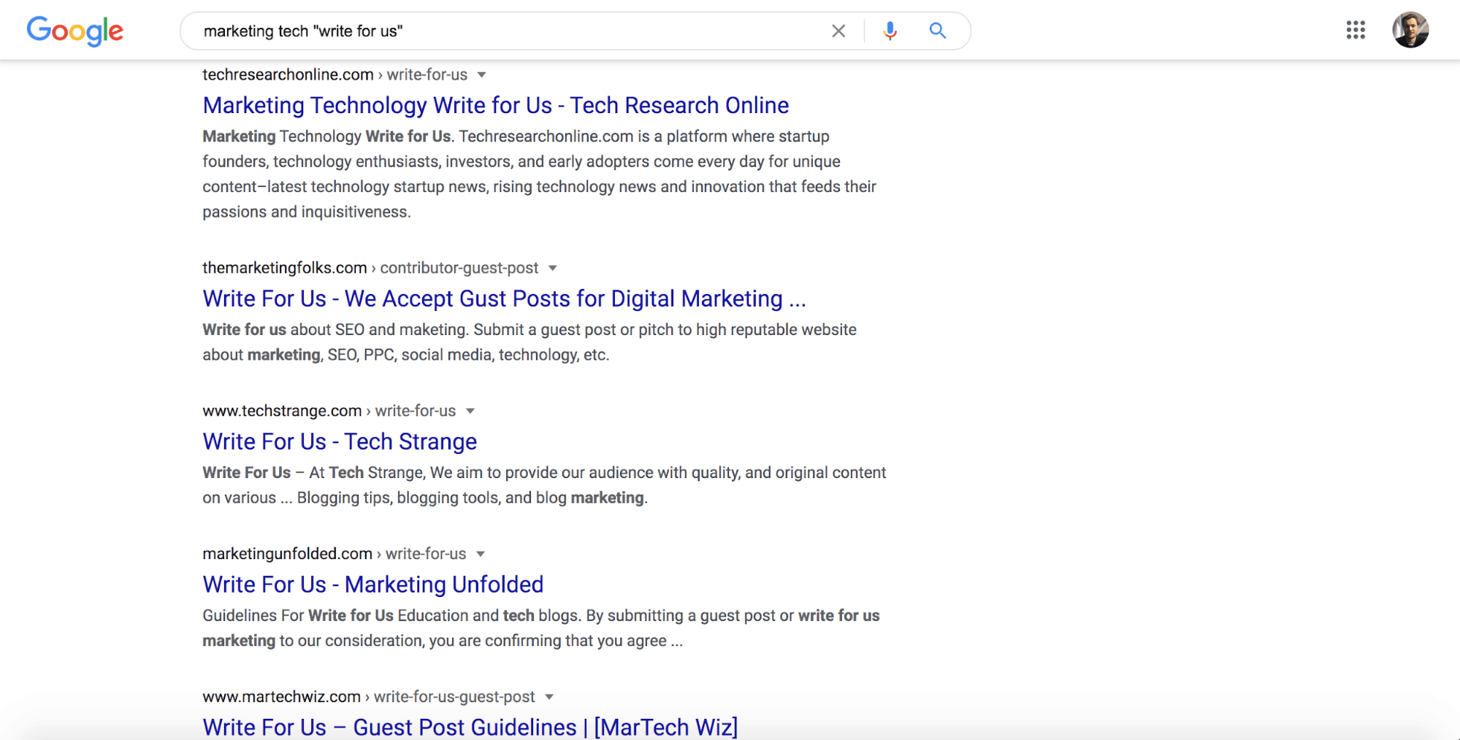Viewport: 1460px width, 740px height.
Task: Expand dropdown arrow next to www.techstrange.com URL
Action: click(x=470, y=412)
